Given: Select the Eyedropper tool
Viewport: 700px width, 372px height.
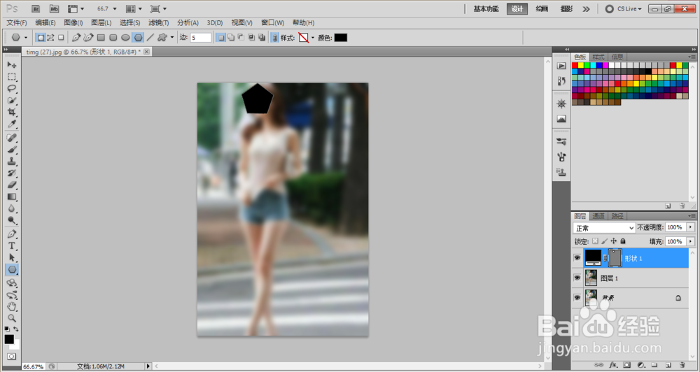Looking at the screenshot, I should (x=12, y=124).
